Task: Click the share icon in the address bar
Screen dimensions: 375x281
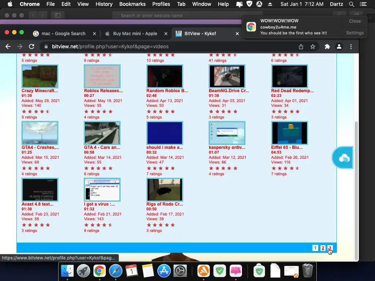Action: point(301,46)
